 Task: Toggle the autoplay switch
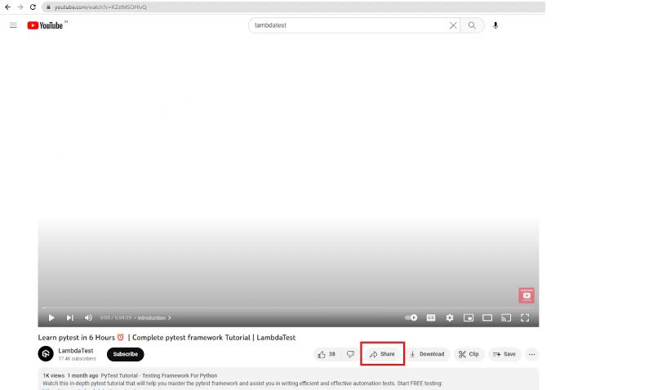[411, 317]
